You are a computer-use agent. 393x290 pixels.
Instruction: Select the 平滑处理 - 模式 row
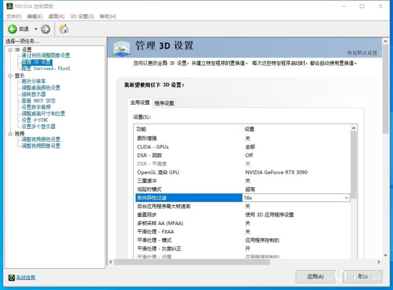coord(243,240)
